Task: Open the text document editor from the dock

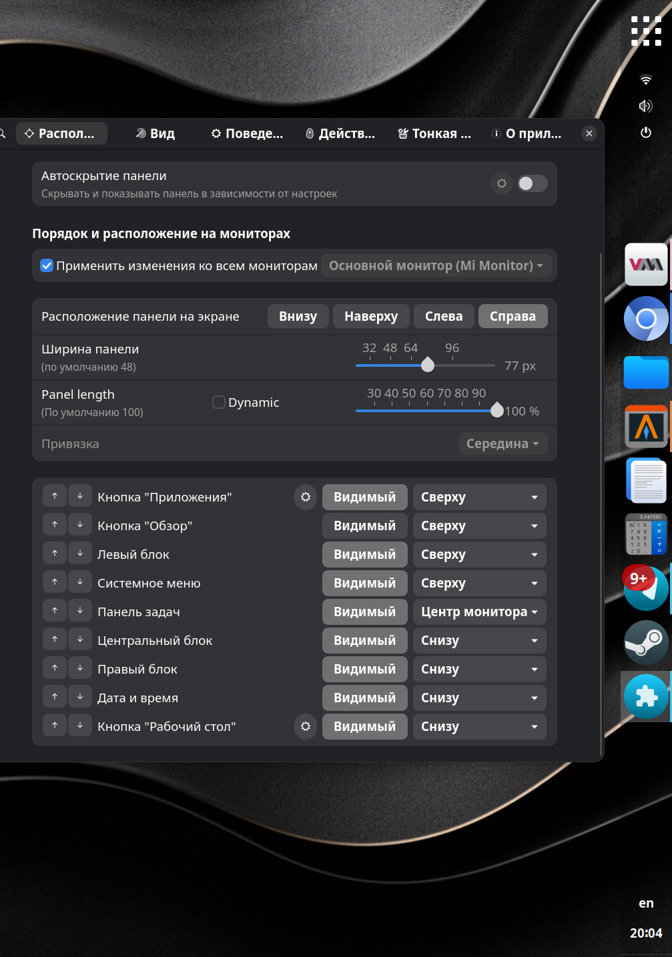Action: pos(646,480)
